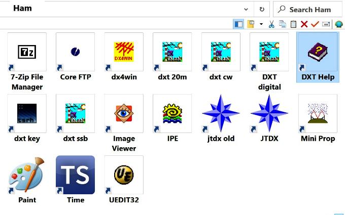Click the Rename toolbar icon
The height and width of the screenshot is (215, 345).
tap(326, 24)
